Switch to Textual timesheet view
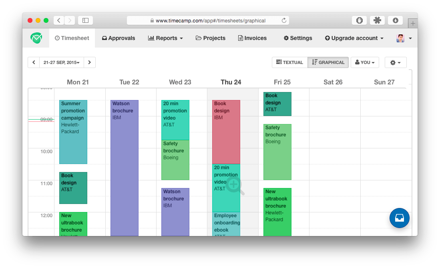 click(289, 62)
